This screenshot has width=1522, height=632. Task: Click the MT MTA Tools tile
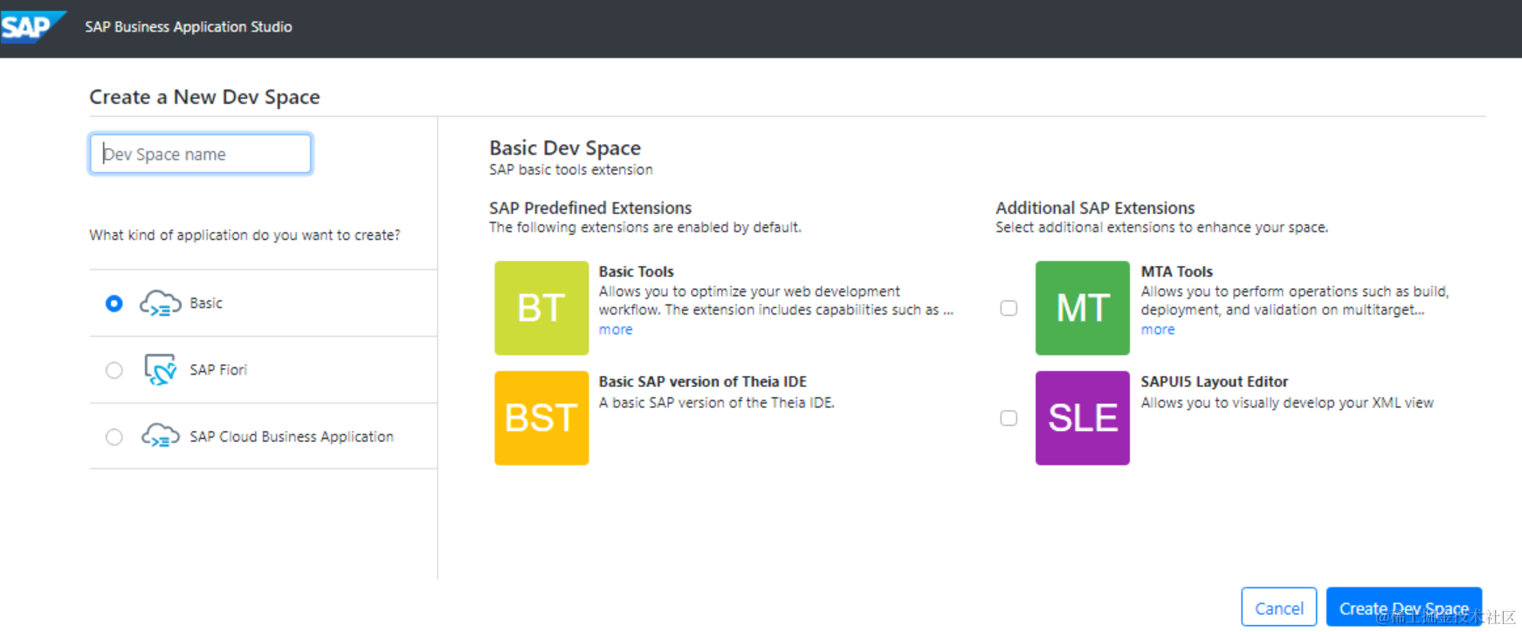click(1083, 308)
